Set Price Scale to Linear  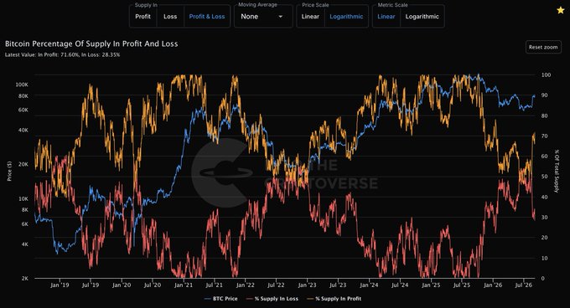pyautogui.click(x=310, y=17)
